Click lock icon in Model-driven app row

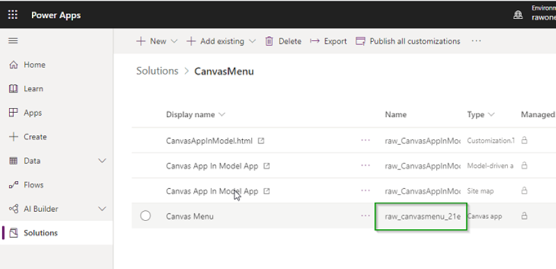[524, 165]
